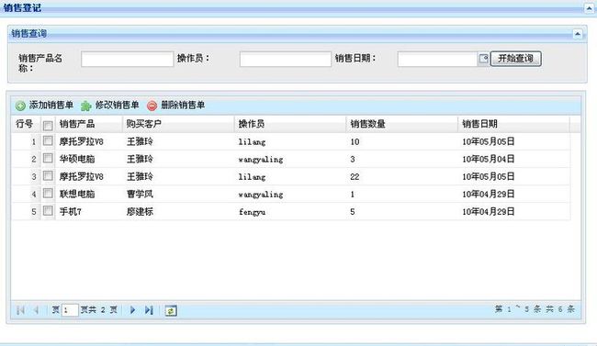The image size is (597, 346).
Task: Select 联想电脑 product cell
Action: click(x=77, y=195)
